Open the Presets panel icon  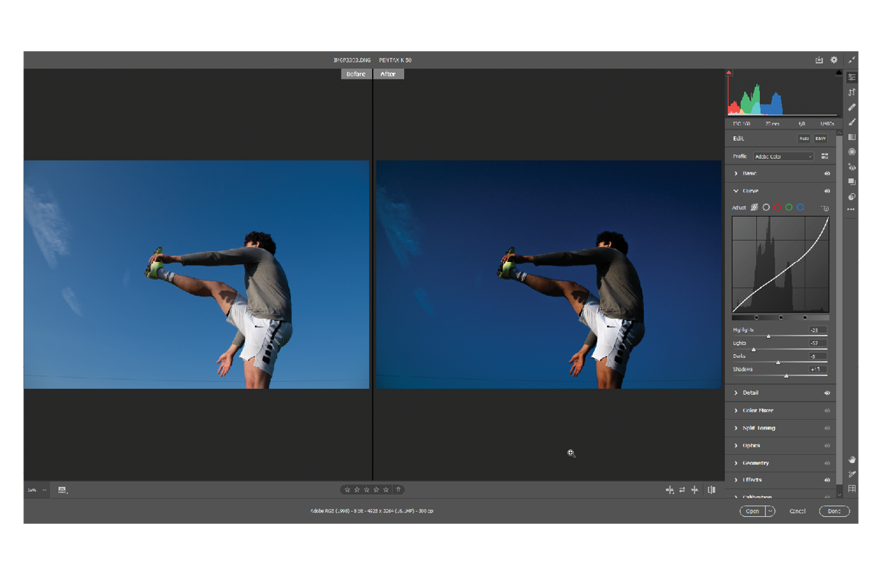point(851,197)
